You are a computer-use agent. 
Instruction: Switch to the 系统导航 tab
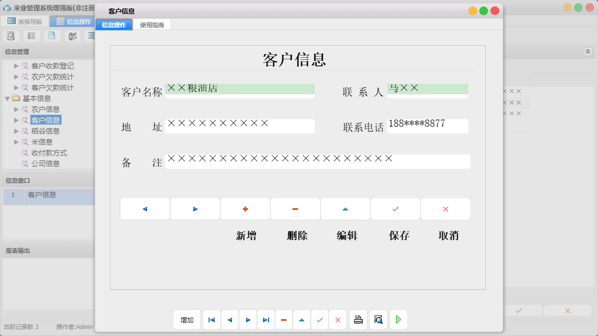click(x=26, y=21)
